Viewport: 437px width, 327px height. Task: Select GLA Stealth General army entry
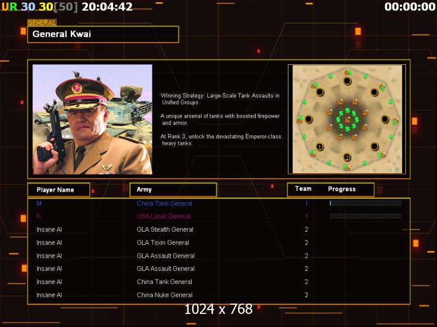coord(165,229)
